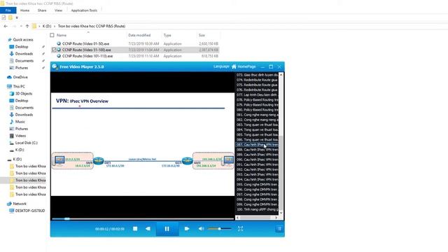Screen dimensions: 448x252
Task: Go up one folder level
Action: 27,26
